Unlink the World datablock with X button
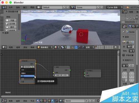The height and width of the screenshot is (103, 139). (93, 101)
